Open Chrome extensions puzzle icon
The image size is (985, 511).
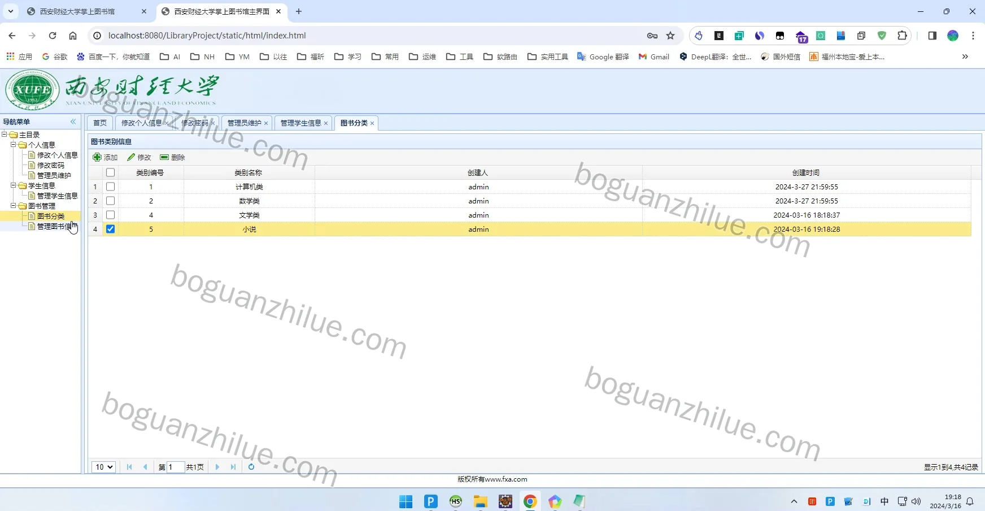point(902,36)
